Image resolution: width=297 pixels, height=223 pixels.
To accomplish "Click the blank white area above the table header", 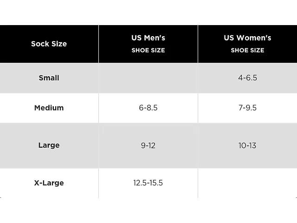I will coord(148,12).
